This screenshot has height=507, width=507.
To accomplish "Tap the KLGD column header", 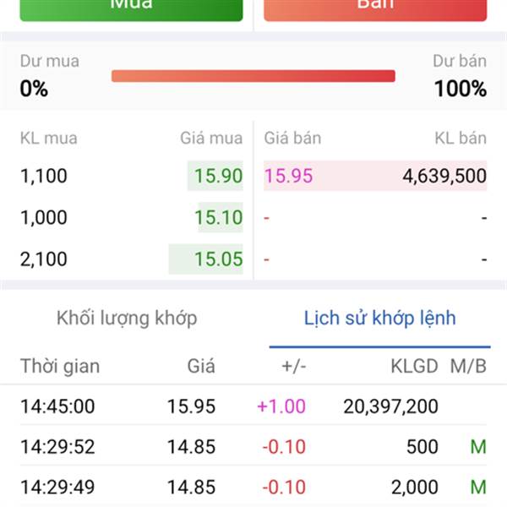I will [x=415, y=366].
